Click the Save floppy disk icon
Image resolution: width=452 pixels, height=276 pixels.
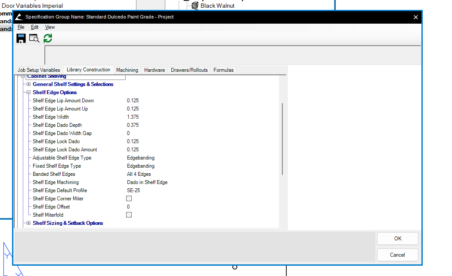[x=21, y=38]
